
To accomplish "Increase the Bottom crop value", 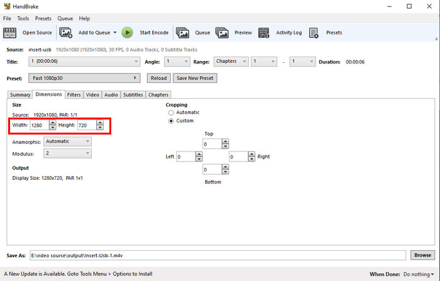I will tap(225, 167).
